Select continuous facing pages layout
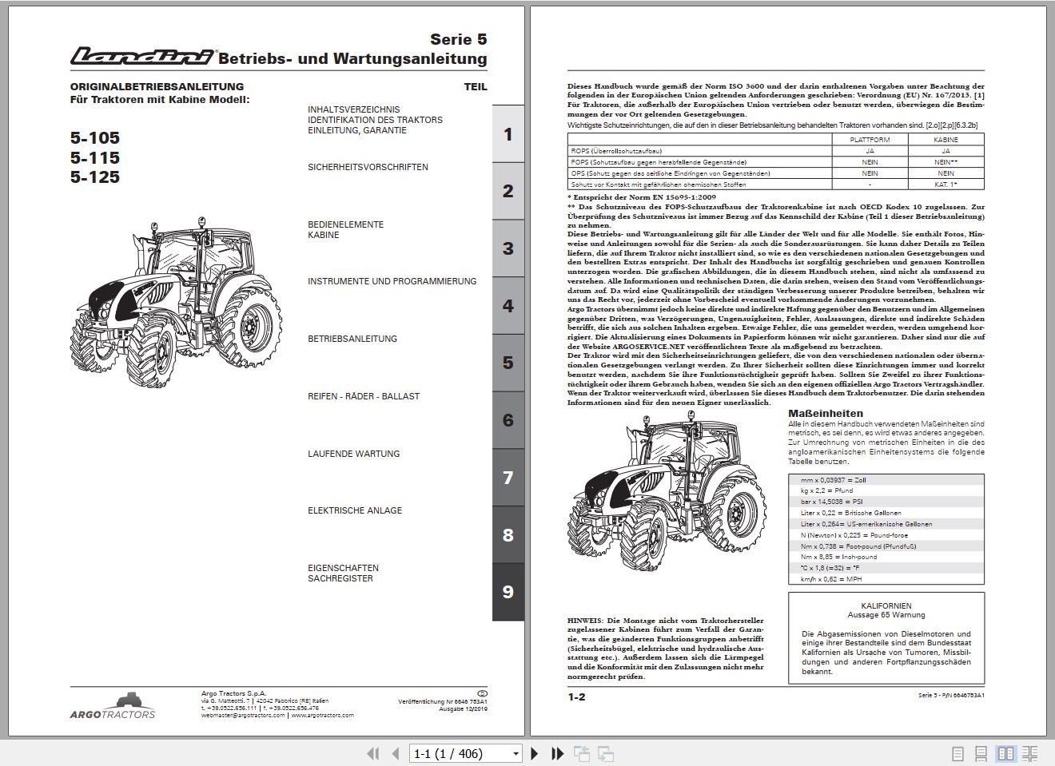This screenshot has width=1055, height=766. [1030, 753]
